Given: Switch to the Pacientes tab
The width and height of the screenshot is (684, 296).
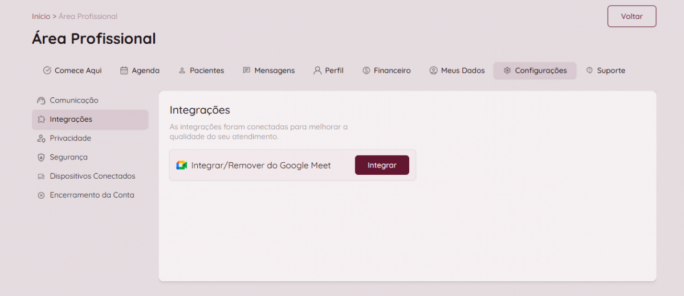Looking at the screenshot, I should (x=201, y=71).
